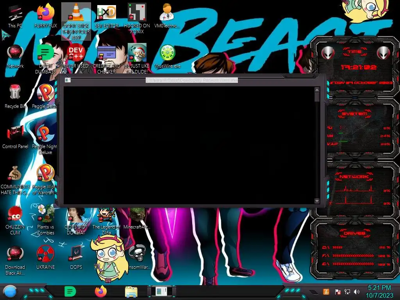Open the VirusWire.exe lime icon
400x300 pixels.
pos(167,57)
